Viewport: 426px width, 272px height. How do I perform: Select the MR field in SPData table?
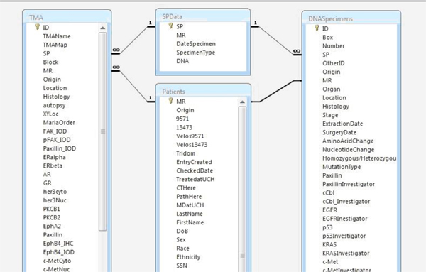pos(181,36)
